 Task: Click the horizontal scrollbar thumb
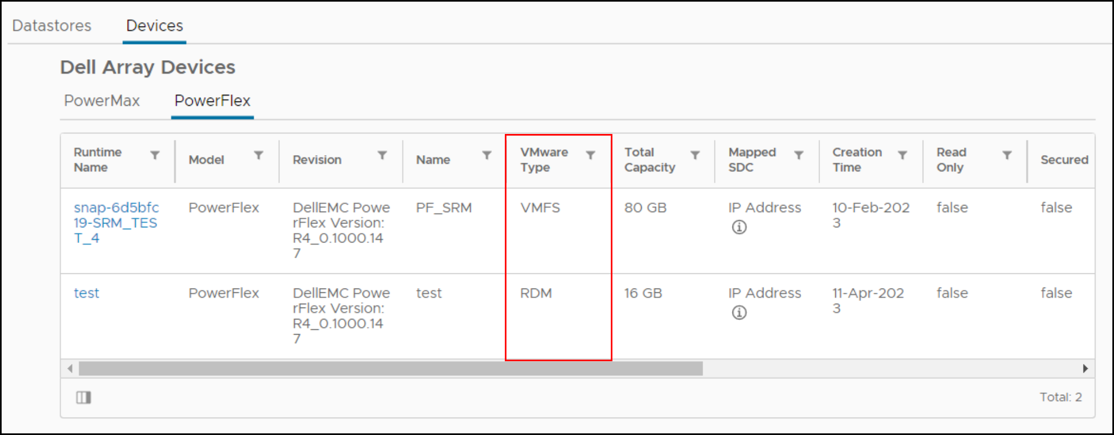(390, 369)
